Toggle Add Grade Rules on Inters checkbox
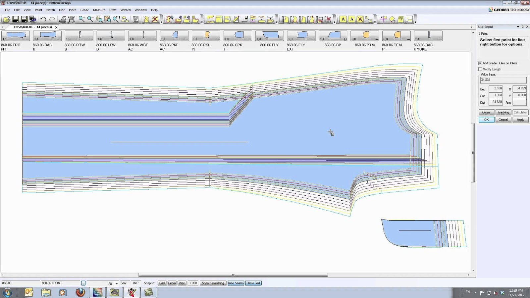This screenshot has height=298, width=530. (x=480, y=63)
